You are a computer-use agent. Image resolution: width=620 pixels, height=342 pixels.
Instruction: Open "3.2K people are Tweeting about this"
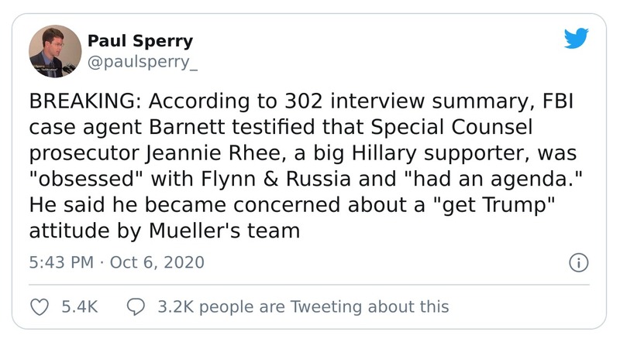coord(302,306)
